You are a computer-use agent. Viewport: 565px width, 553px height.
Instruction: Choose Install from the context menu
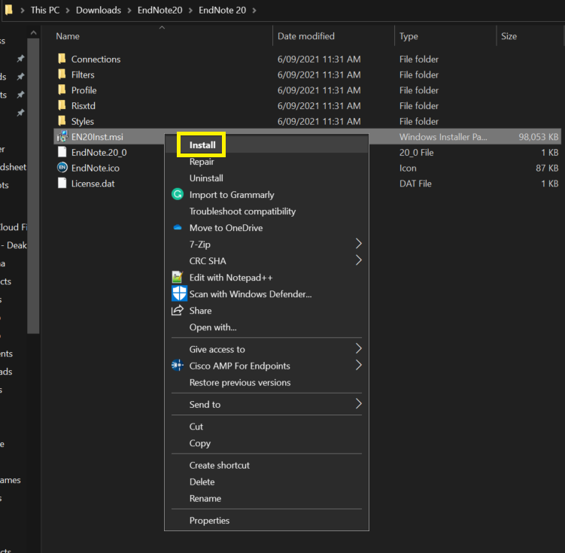click(x=202, y=144)
